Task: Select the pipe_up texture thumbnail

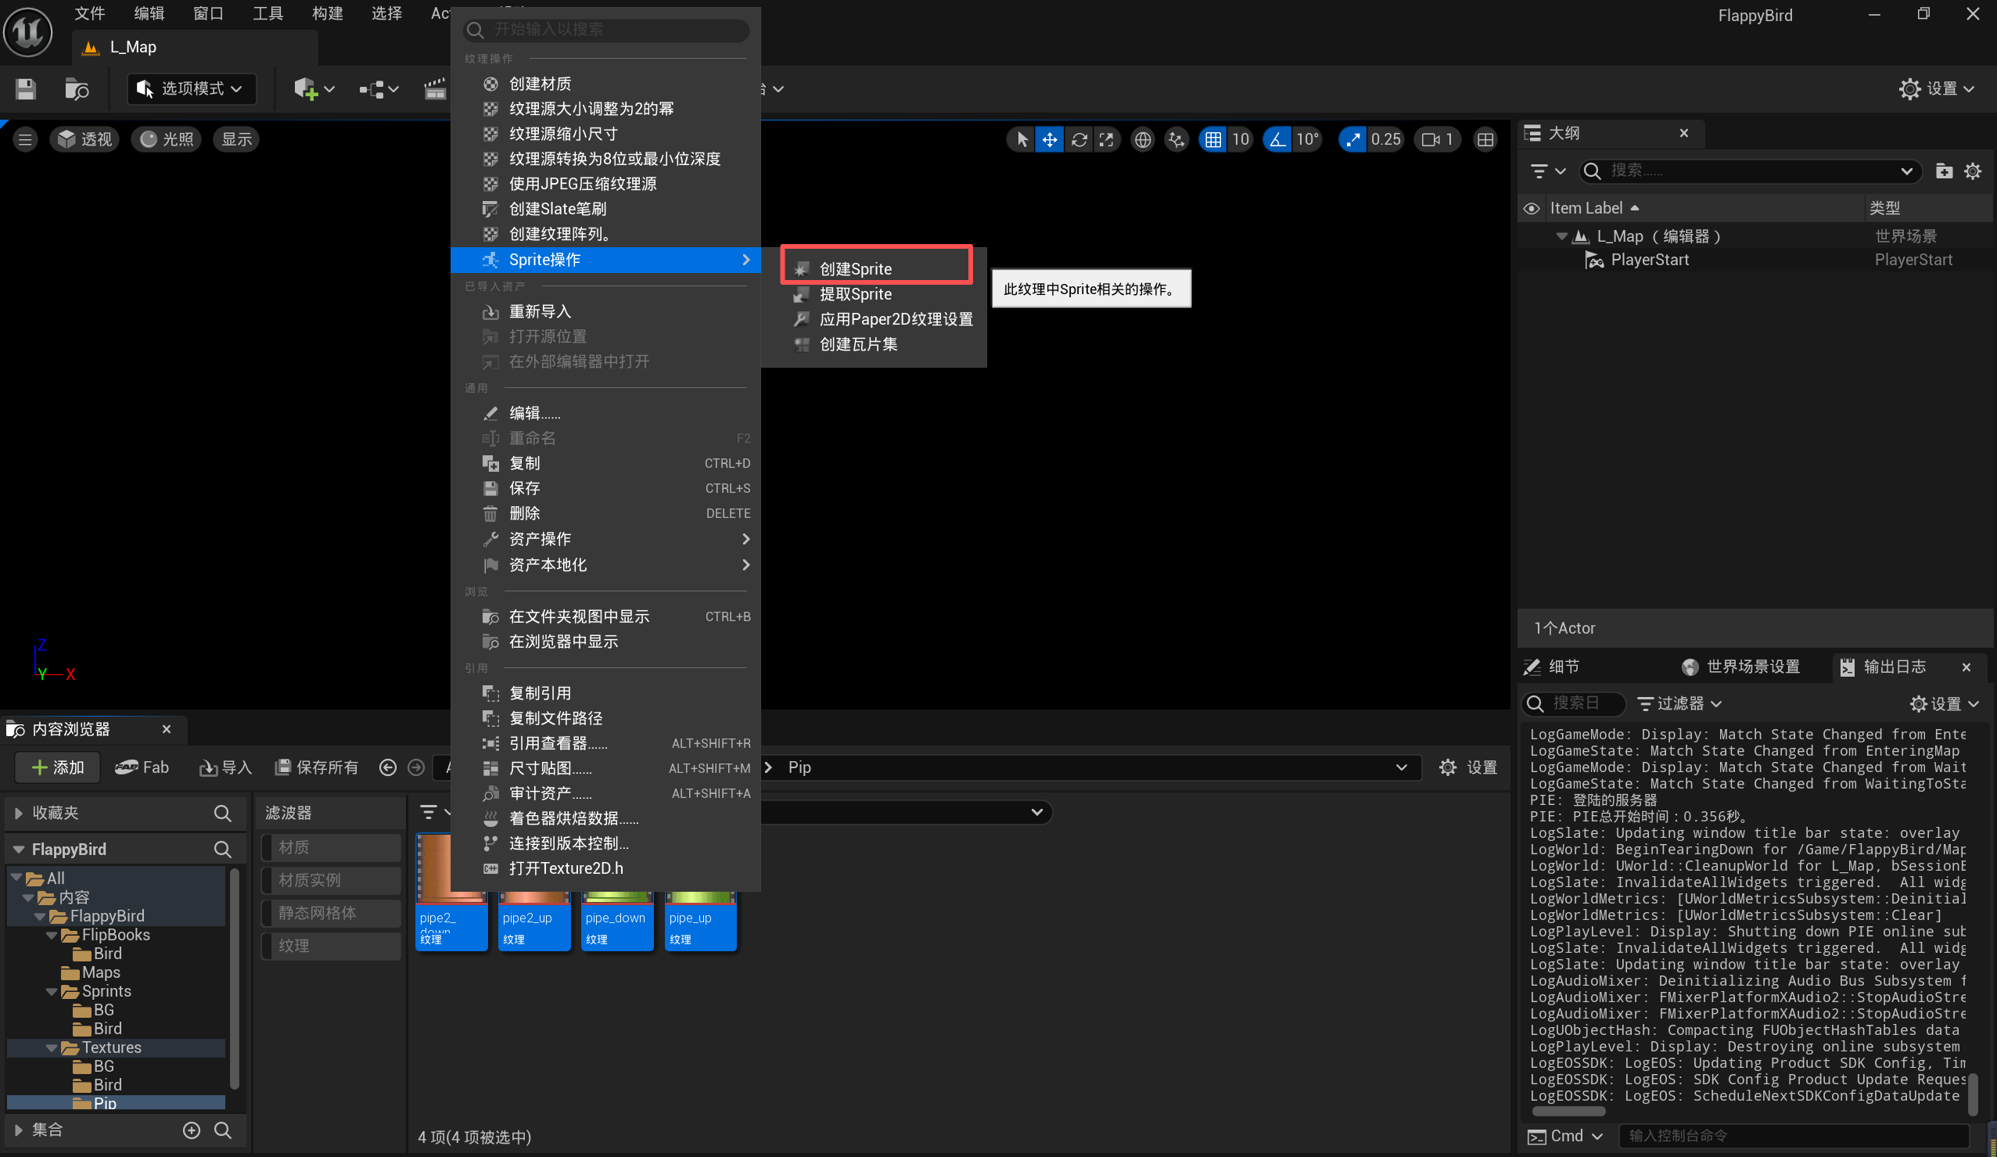Action: 700,922
